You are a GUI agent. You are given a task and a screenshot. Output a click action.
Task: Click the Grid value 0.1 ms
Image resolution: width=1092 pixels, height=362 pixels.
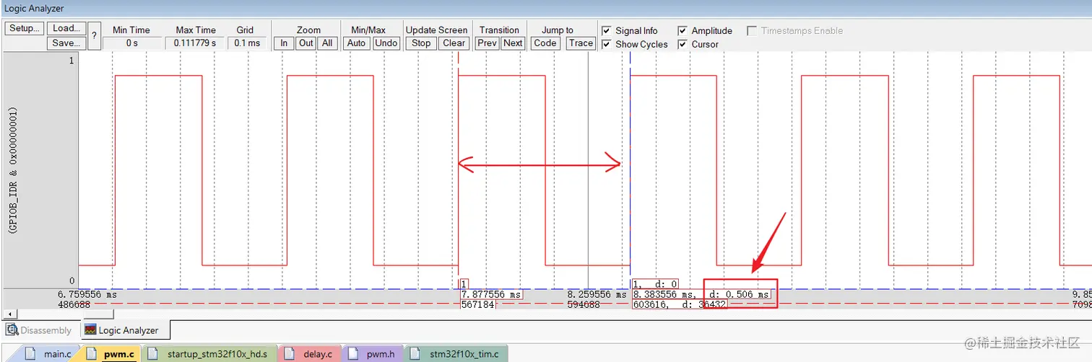(x=248, y=43)
